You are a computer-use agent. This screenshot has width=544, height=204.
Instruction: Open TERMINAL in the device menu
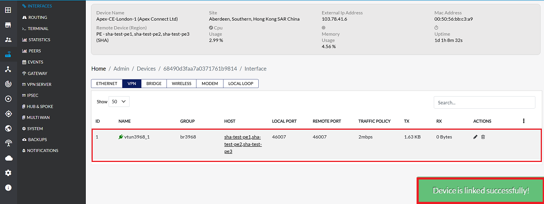pos(38,28)
